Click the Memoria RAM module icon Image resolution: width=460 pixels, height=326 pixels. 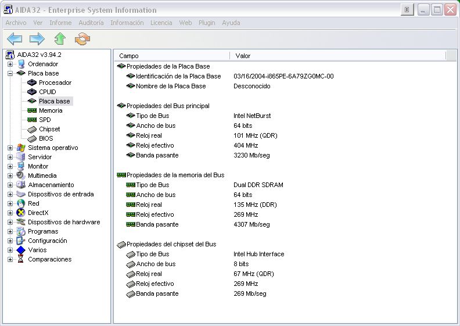tap(32, 110)
